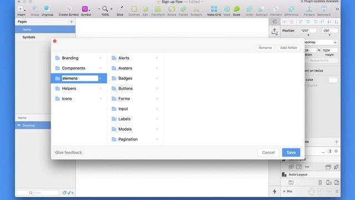
Task: Close the folder dialog red button
Action: click(55, 41)
